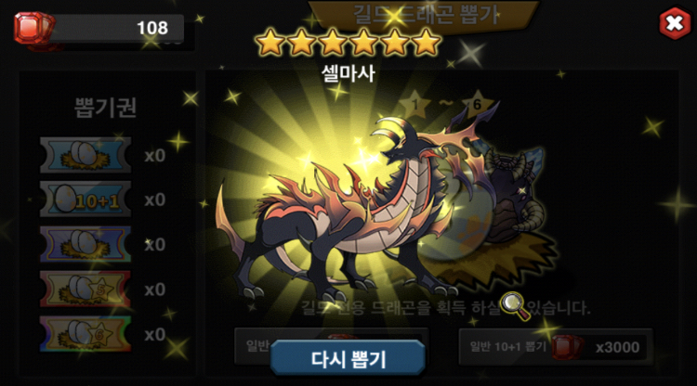Click the 1~6 star range badge
Screen dimensions: 697x386
coord(446,104)
